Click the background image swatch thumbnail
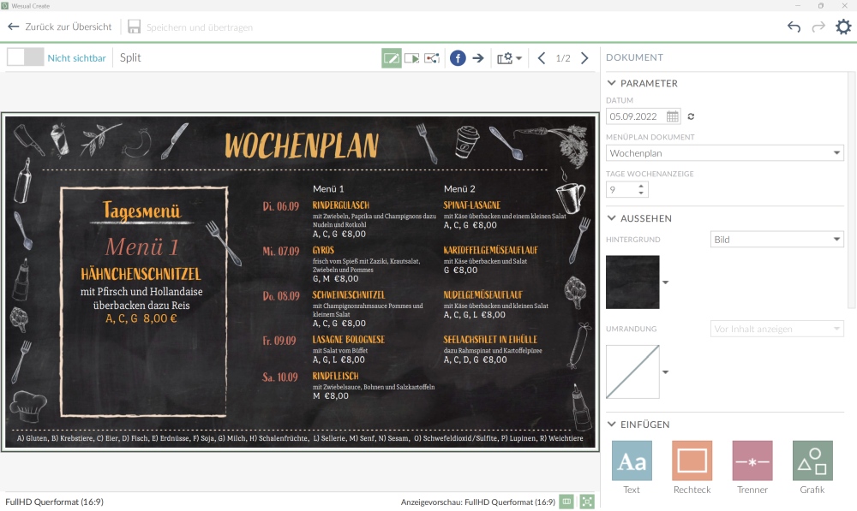Image resolution: width=857 pixels, height=511 pixels. coord(632,282)
